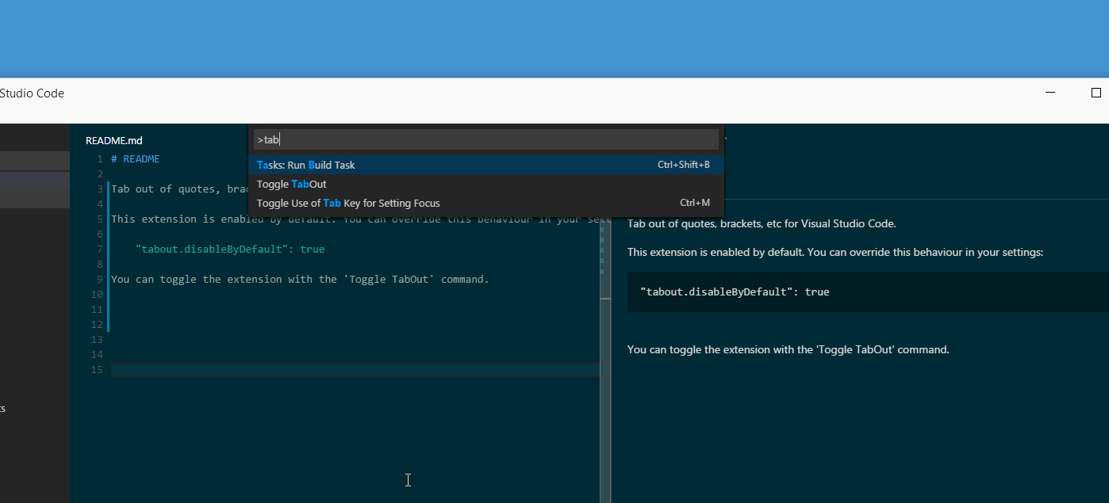
Task: Run the 'Tasks: Run Build Task' command
Action: pyautogui.click(x=306, y=165)
